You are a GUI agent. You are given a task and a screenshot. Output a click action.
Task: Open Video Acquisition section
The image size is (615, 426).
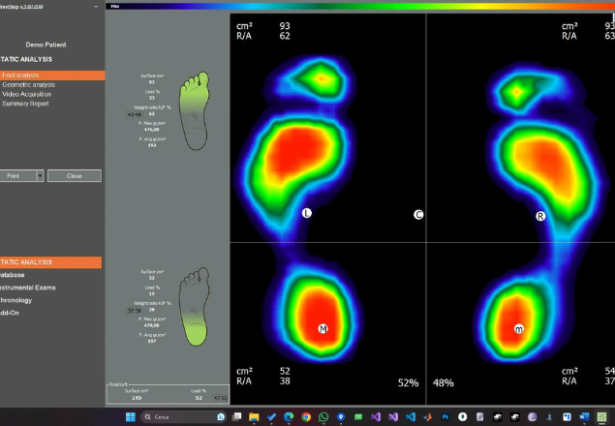coord(27,94)
